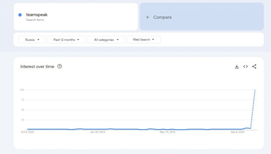Screen dimensions: 271x154
Task: Click the May 19, 2024 axis label
Action: click(x=168, y=132)
